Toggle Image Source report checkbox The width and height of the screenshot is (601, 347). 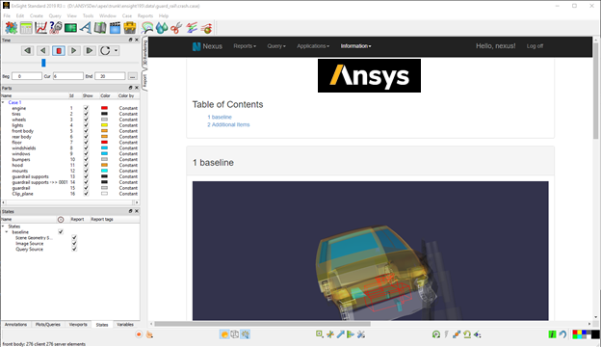point(74,244)
